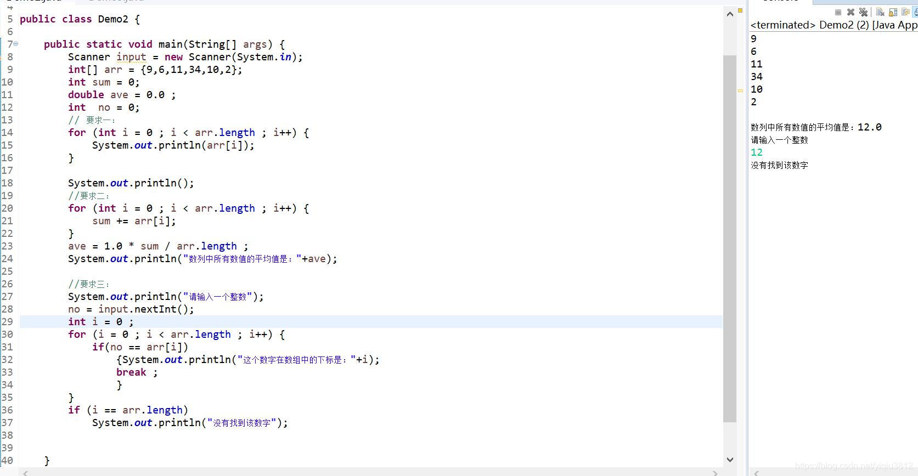Click the editor vertical scrollbar up arrow
The width and height of the screenshot is (918, 476).
[x=730, y=14]
